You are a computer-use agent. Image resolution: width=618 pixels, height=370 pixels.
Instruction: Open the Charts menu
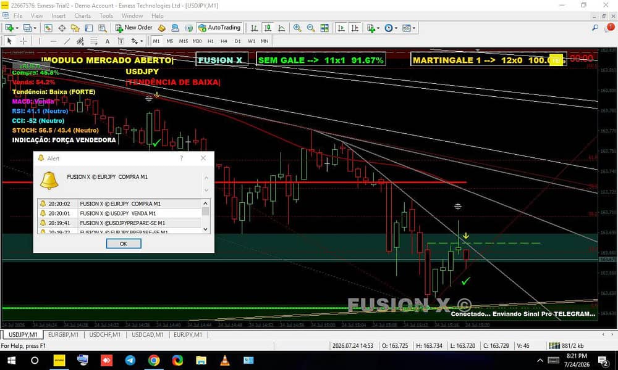coord(82,16)
